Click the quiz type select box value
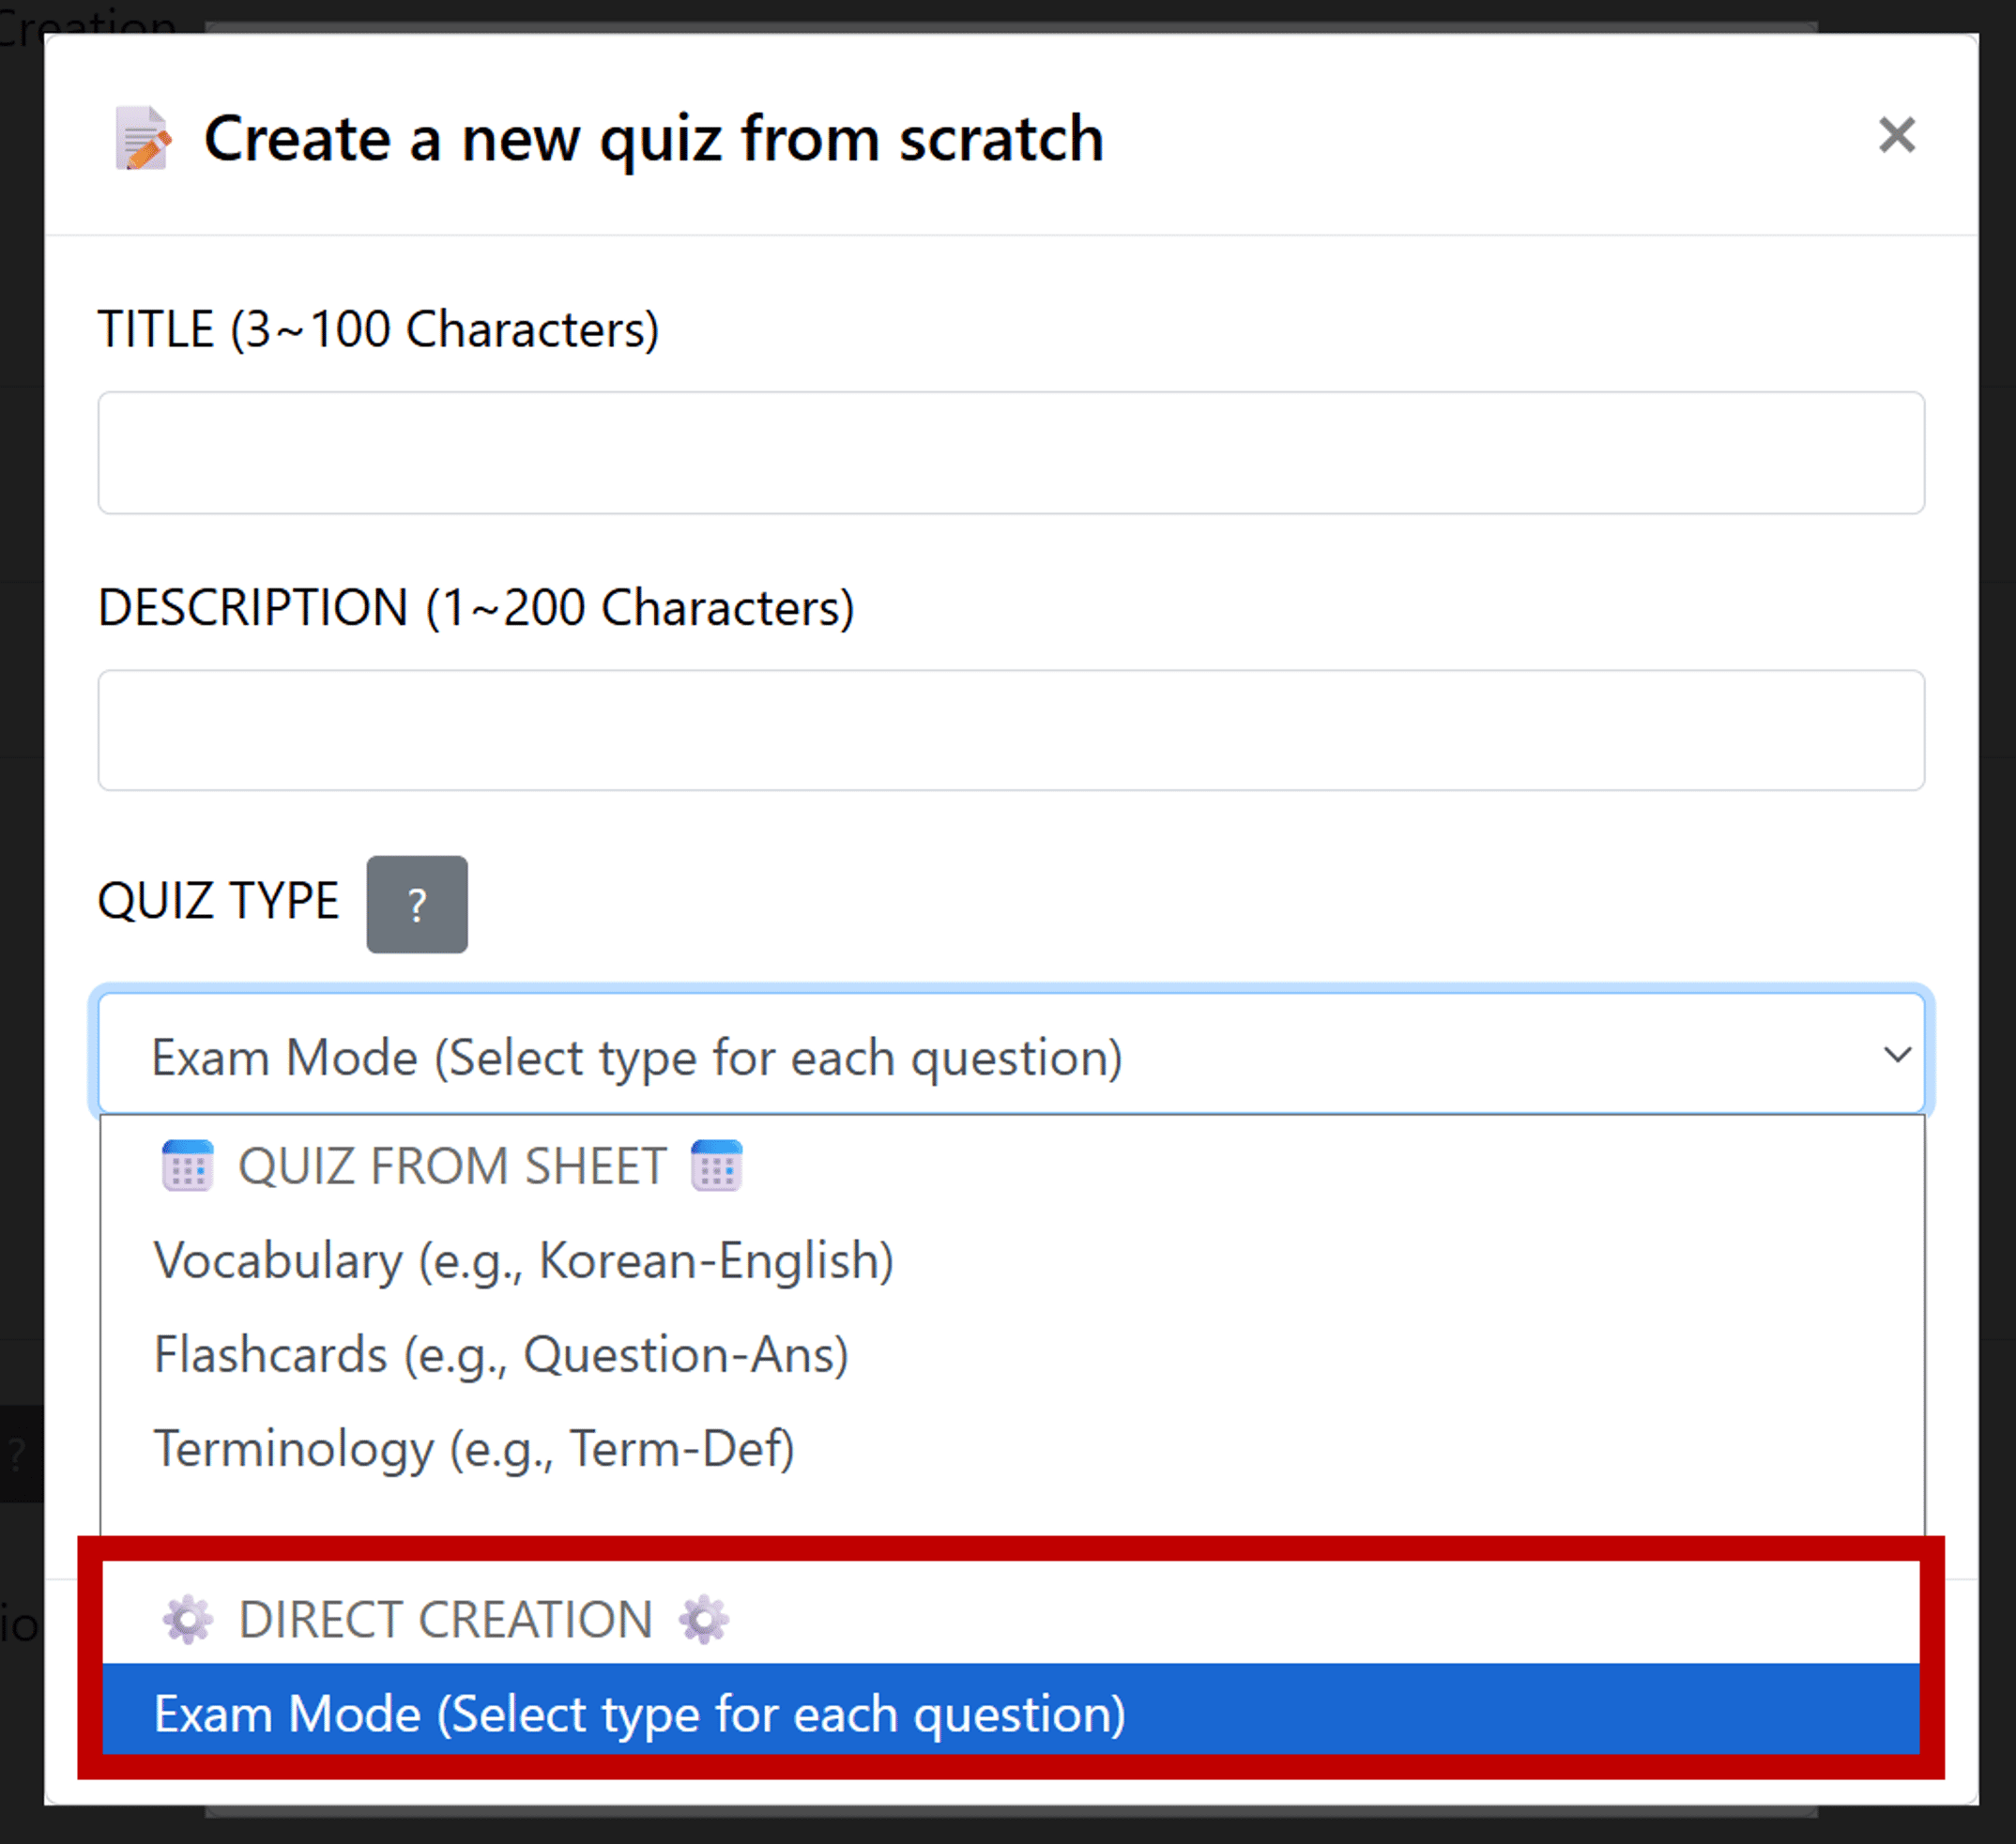The width and height of the screenshot is (2016, 1844). (636, 1057)
